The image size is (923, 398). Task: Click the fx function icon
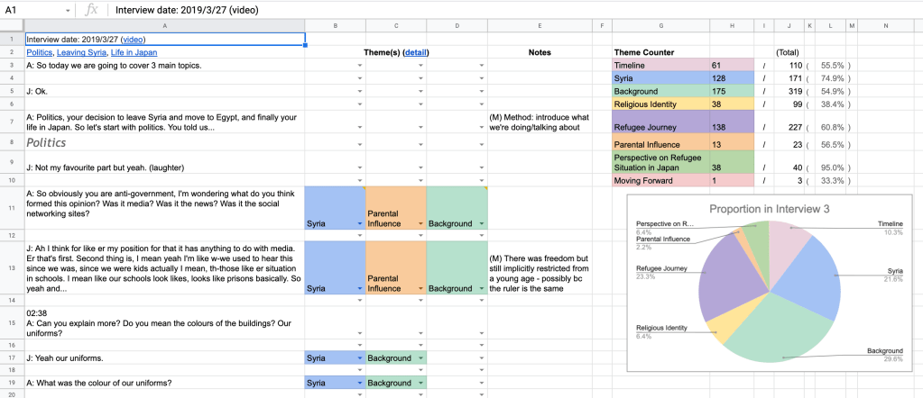click(91, 10)
